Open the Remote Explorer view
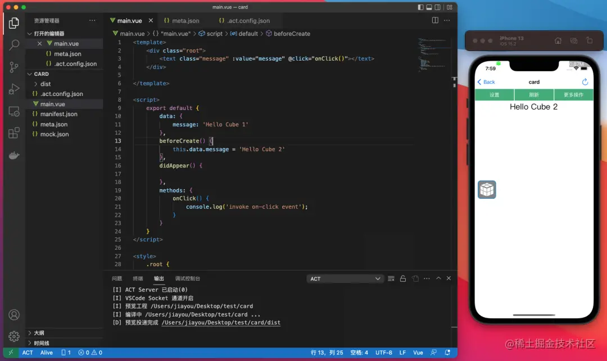607x361 pixels. tap(14, 111)
